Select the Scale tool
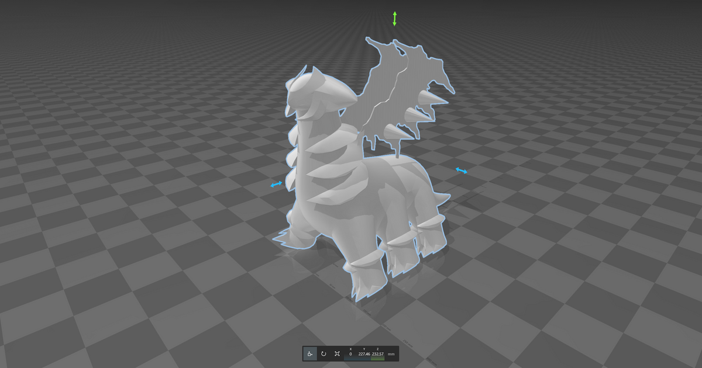 pyautogui.click(x=338, y=354)
